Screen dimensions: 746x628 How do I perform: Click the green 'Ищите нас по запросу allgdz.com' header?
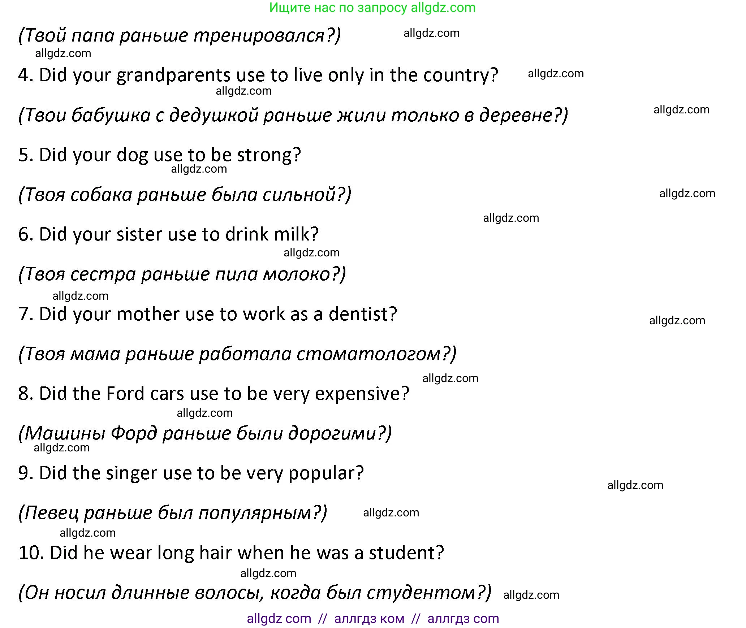coord(372,8)
